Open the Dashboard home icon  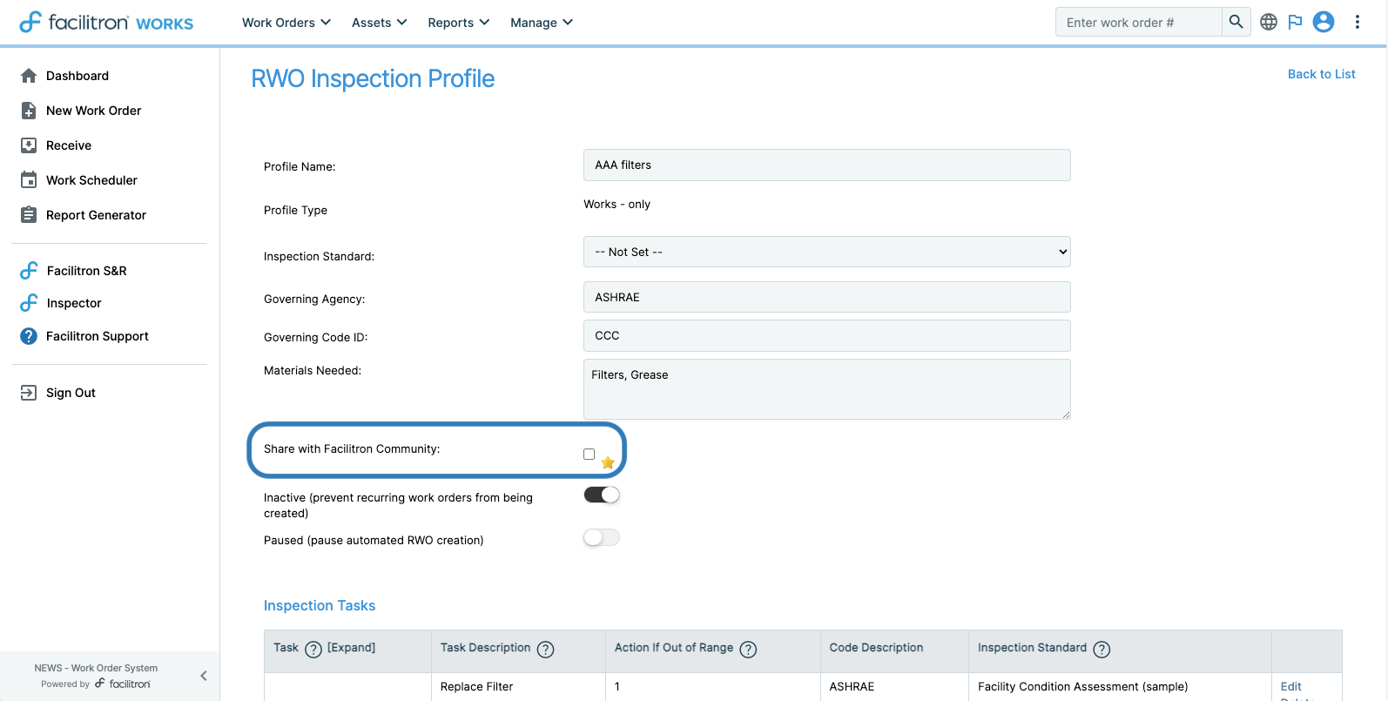29,76
